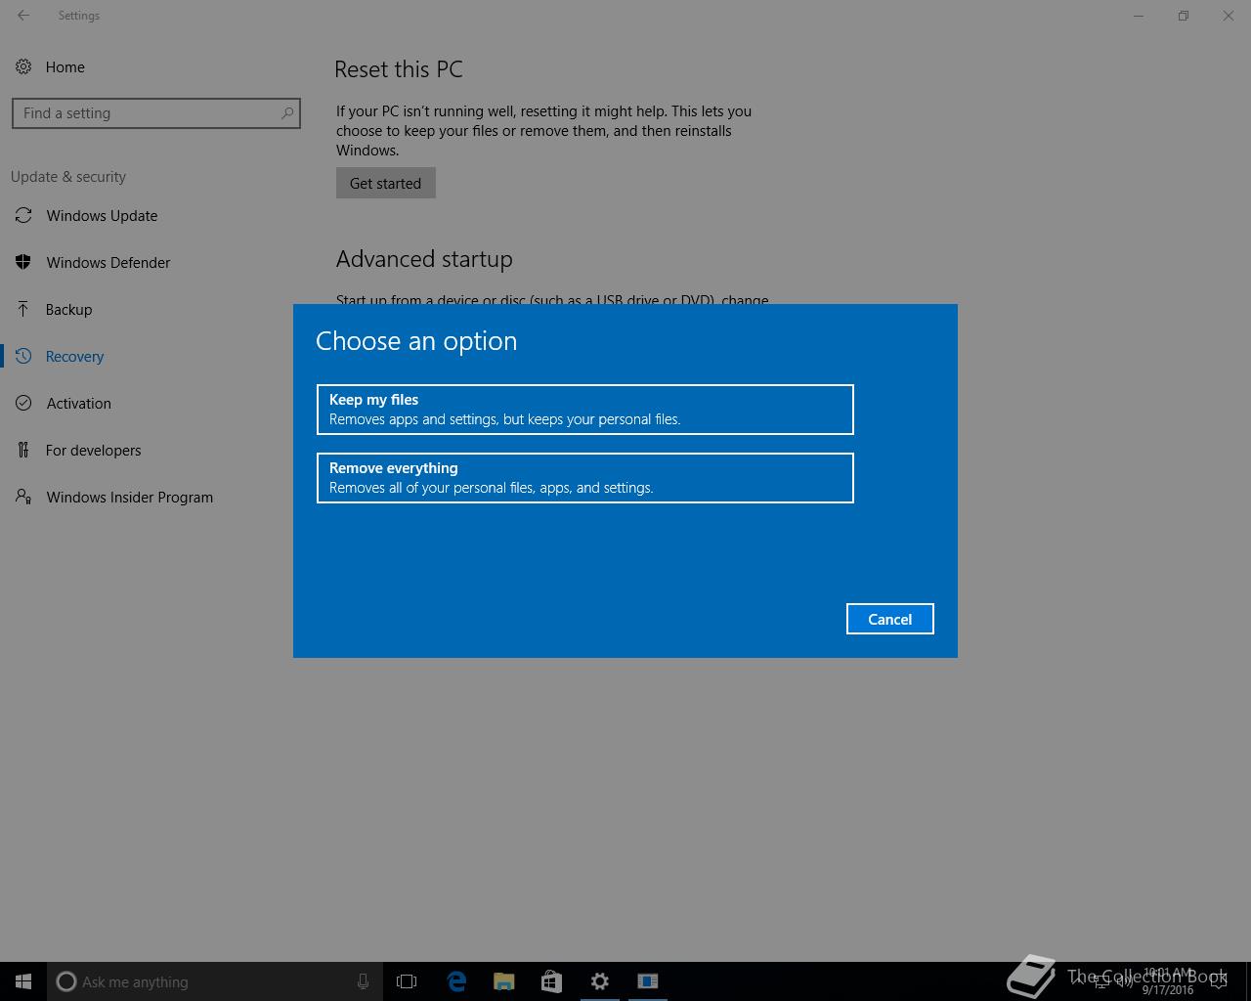Click the Cortana Ask me anything box
This screenshot has height=1001, width=1251.
(x=214, y=981)
